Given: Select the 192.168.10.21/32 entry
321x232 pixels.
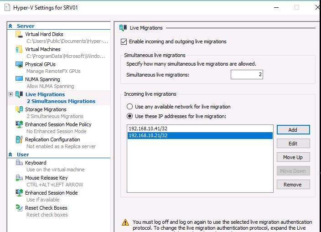Looking at the screenshot, I should pyautogui.click(x=200, y=136).
